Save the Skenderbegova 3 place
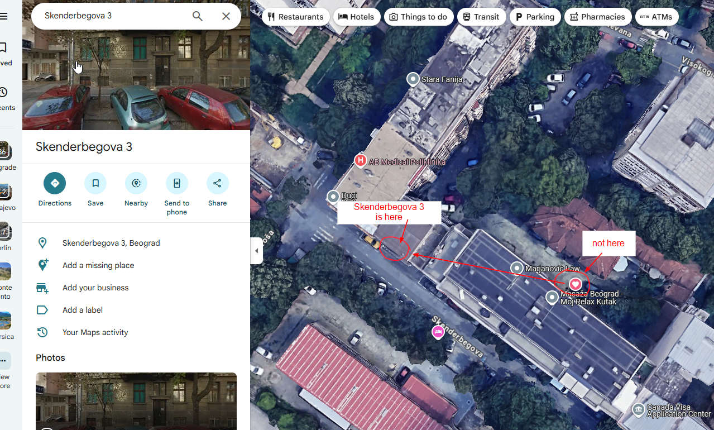This screenshot has height=430, width=714. click(95, 183)
